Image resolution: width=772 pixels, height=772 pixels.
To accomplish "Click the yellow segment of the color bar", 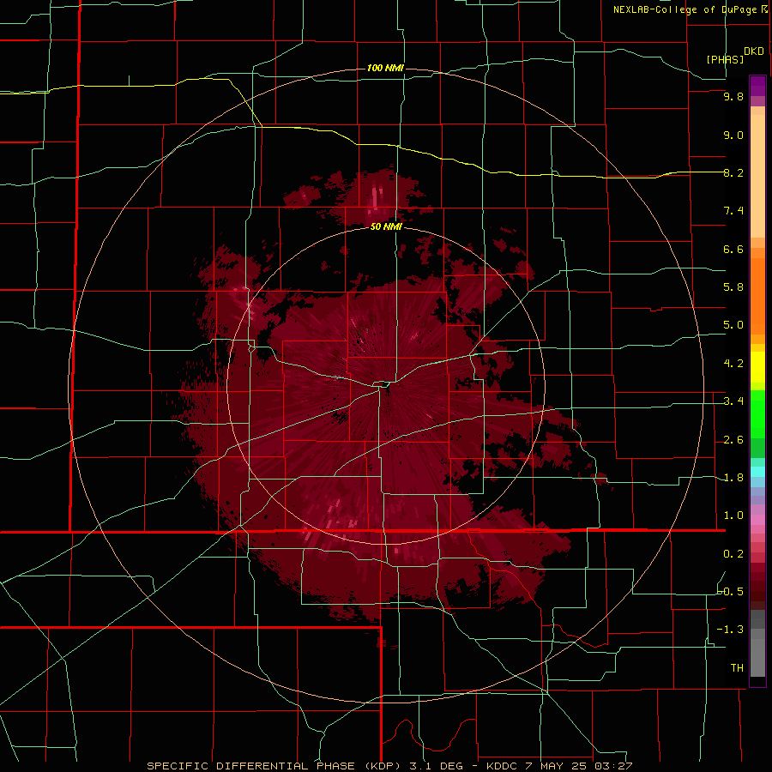I will 757,367.
